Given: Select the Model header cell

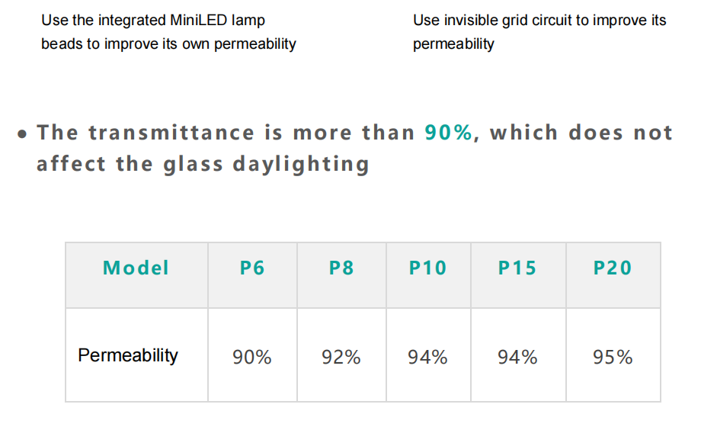Looking at the screenshot, I should coord(136,268).
